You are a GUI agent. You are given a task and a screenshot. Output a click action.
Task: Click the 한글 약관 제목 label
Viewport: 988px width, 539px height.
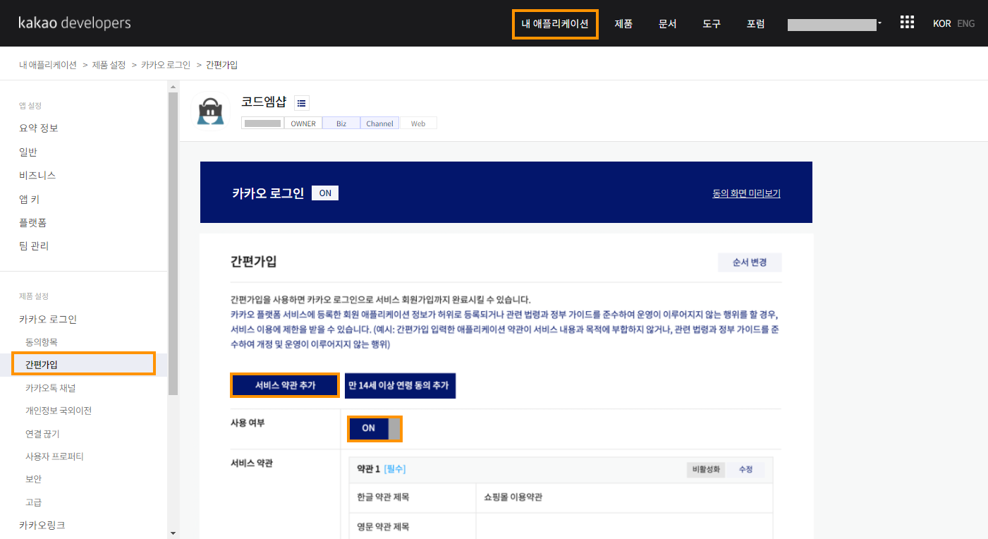click(x=383, y=497)
